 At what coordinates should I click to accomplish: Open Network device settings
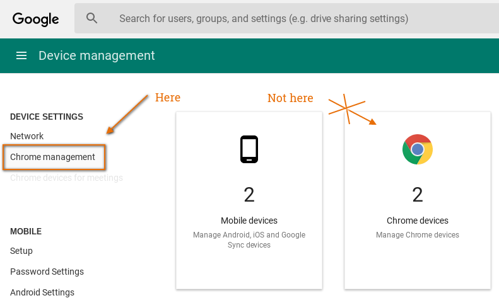26,136
